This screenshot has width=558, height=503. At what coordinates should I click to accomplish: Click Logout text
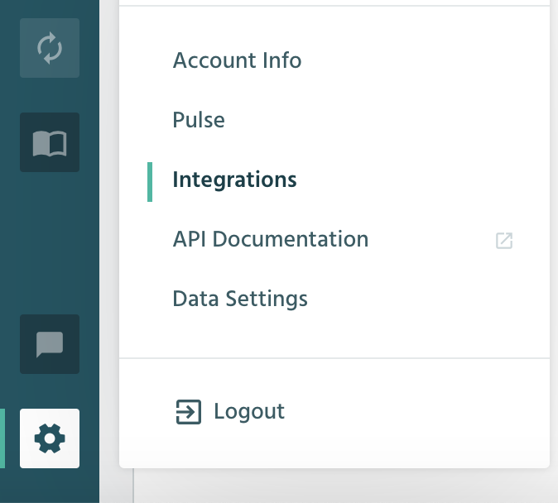pyautogui.click(x=249, y=411)
